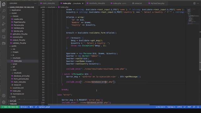The width and height of the screenshot is (201, 113).
Task: Open Loader.php file
Action: [18, 19]
